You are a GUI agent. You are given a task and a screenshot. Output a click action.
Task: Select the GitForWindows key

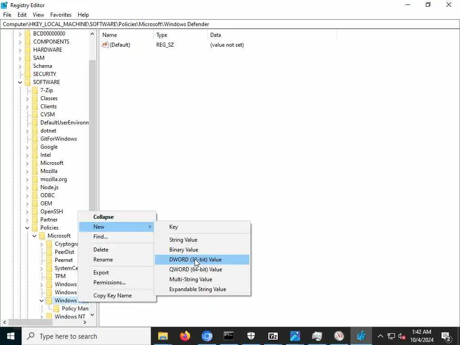click(x=58, y=139)
